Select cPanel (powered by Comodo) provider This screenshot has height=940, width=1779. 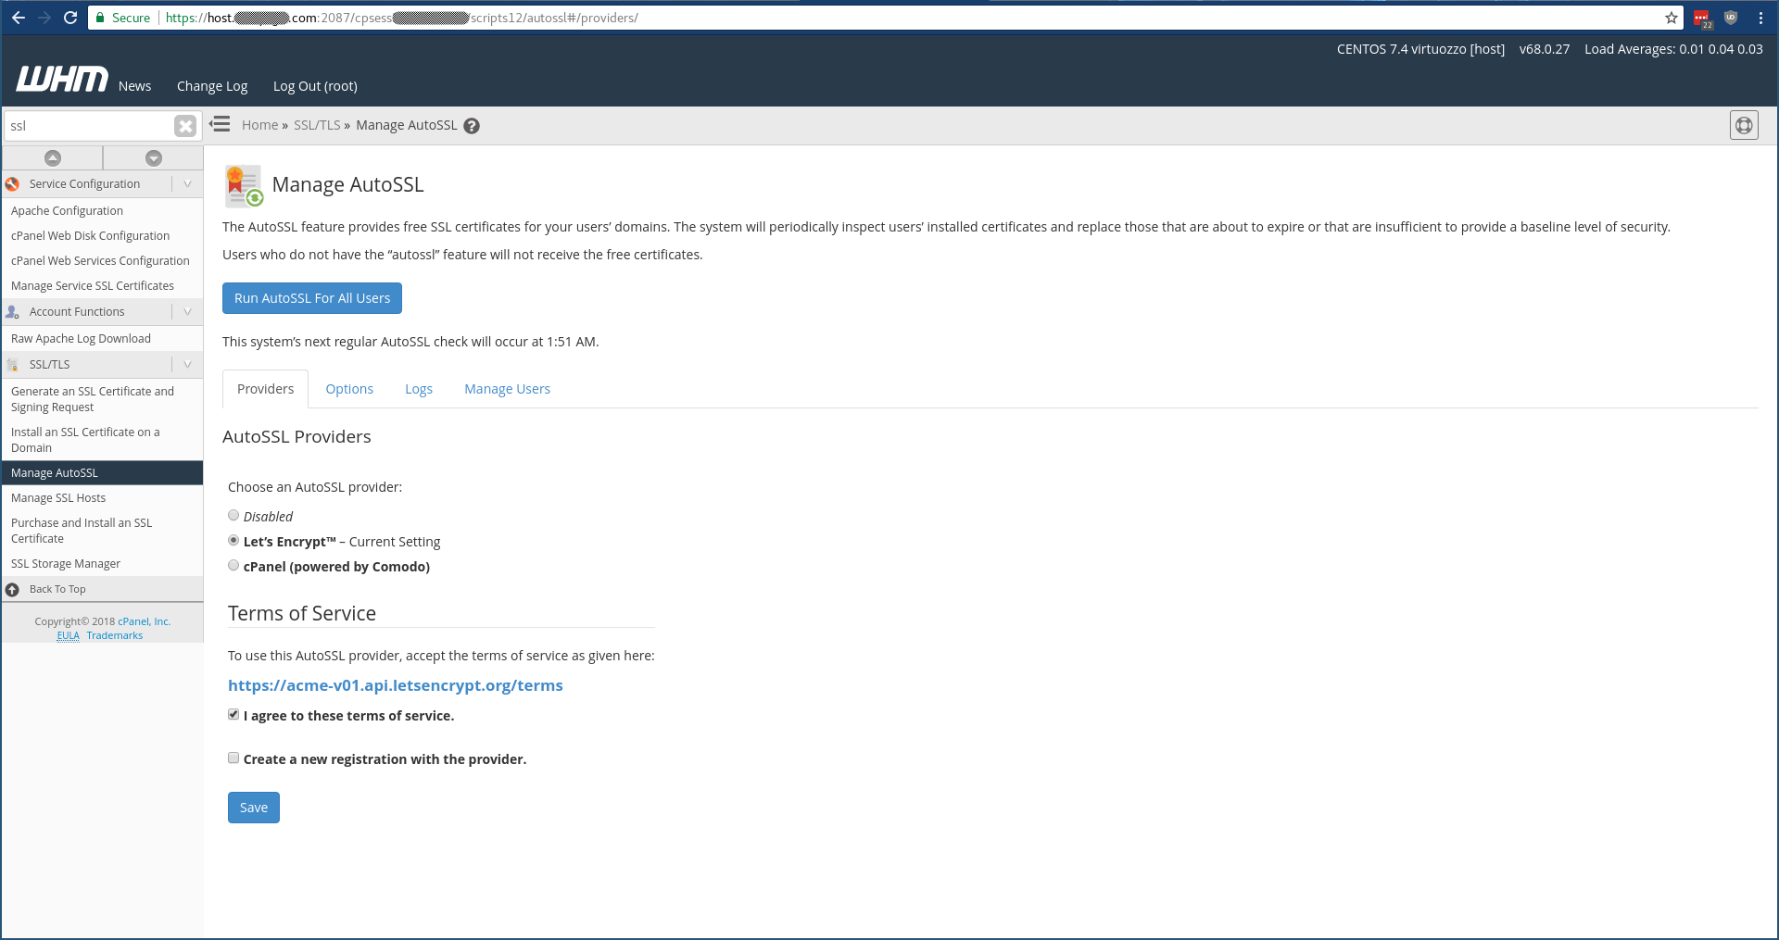tap(233, 566)
